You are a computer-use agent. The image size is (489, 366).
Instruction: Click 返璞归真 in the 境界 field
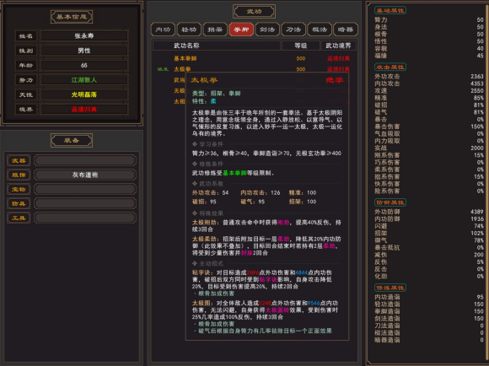pyautogui.click(x=84, y=109)
